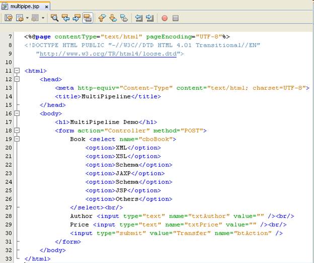Screen dimensions: 314x263
Task: Click the 'MultiPipeline Demo' heading text
Action: (x=104, y=122)
